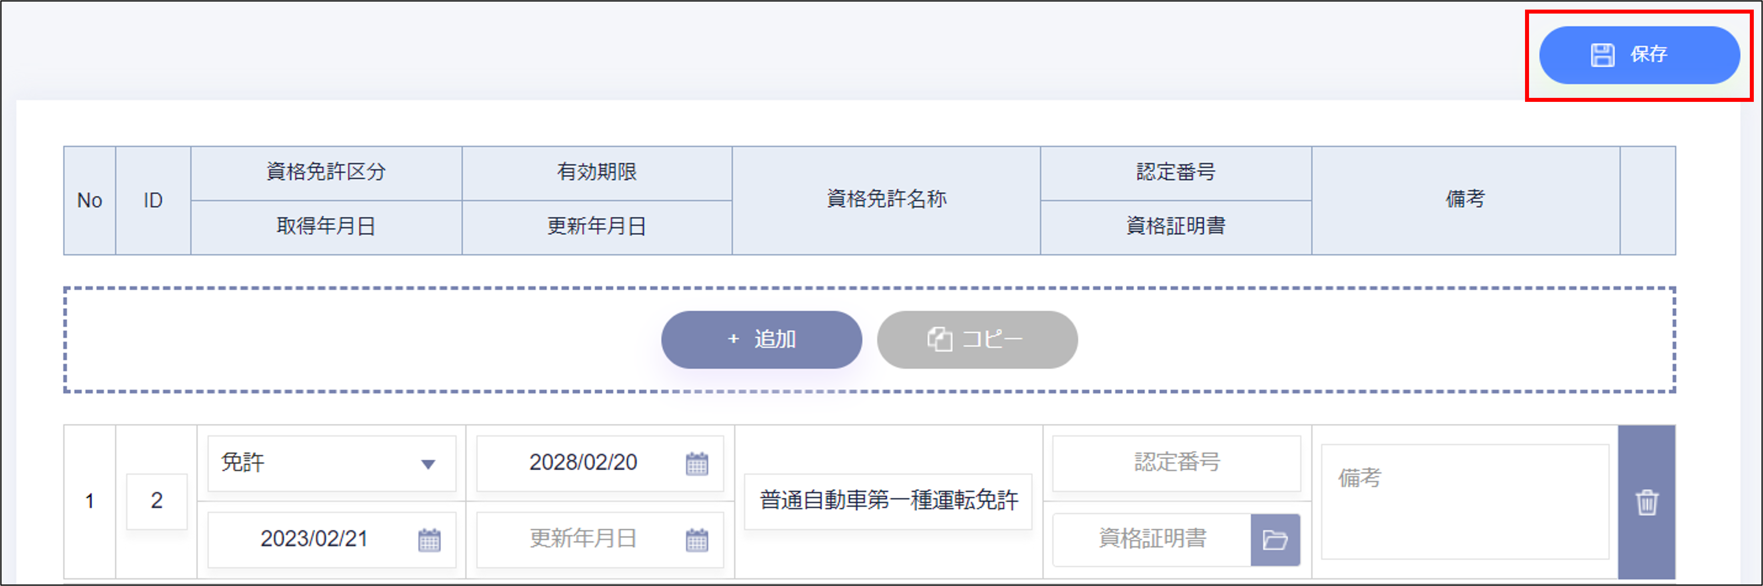Click the 2028/02/20 expiry date field
This screenshot has height=586, width=1763.
[582, 463]
